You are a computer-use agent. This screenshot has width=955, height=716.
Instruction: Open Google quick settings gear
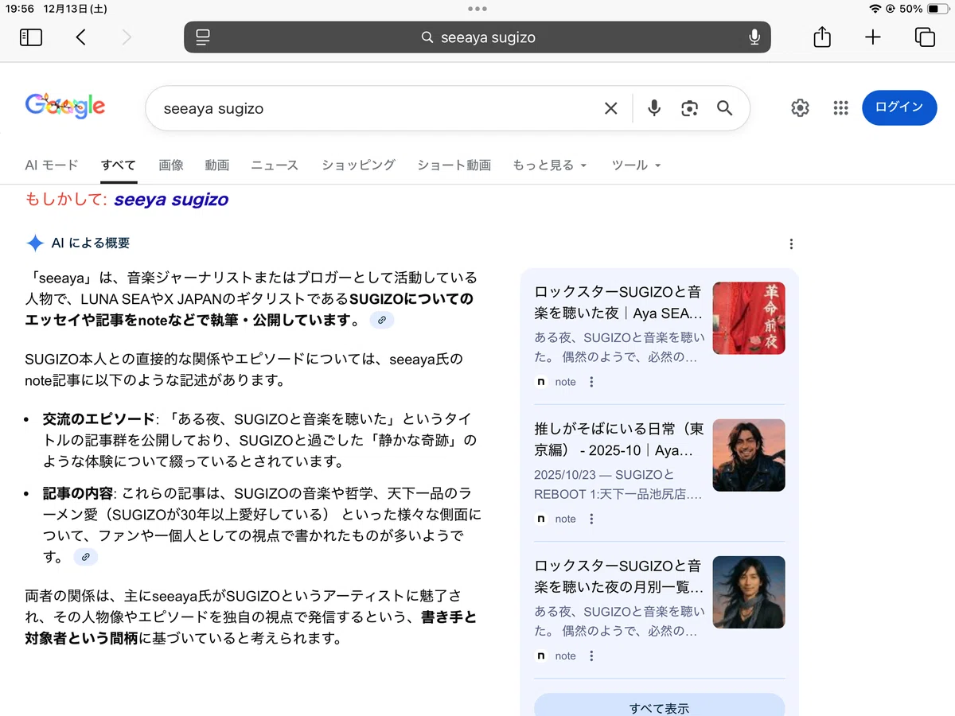pos(800,108)
